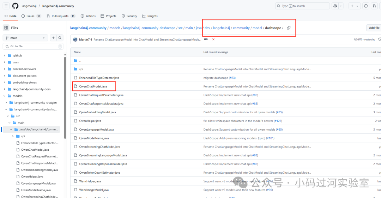
Task: Open pull request #23 link
Action: pyautogui.click(x=232, y=78)
